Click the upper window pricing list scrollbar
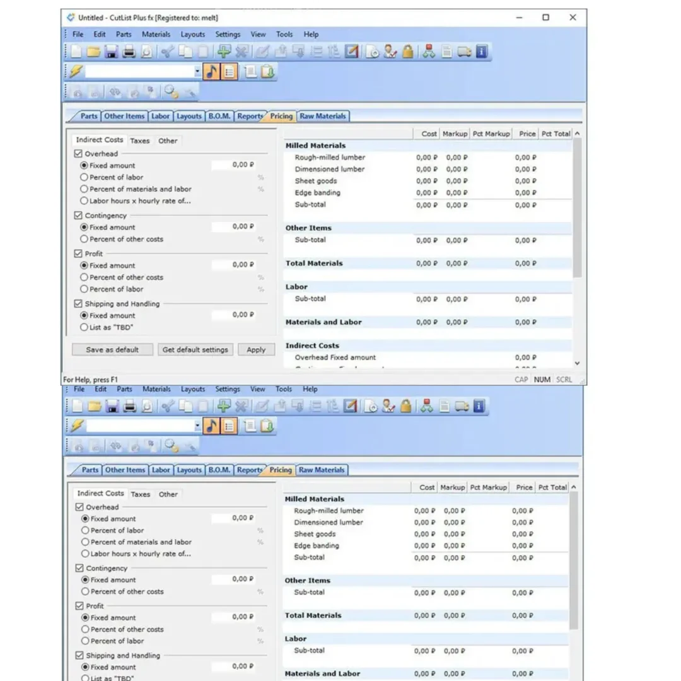 pos(577,208)
